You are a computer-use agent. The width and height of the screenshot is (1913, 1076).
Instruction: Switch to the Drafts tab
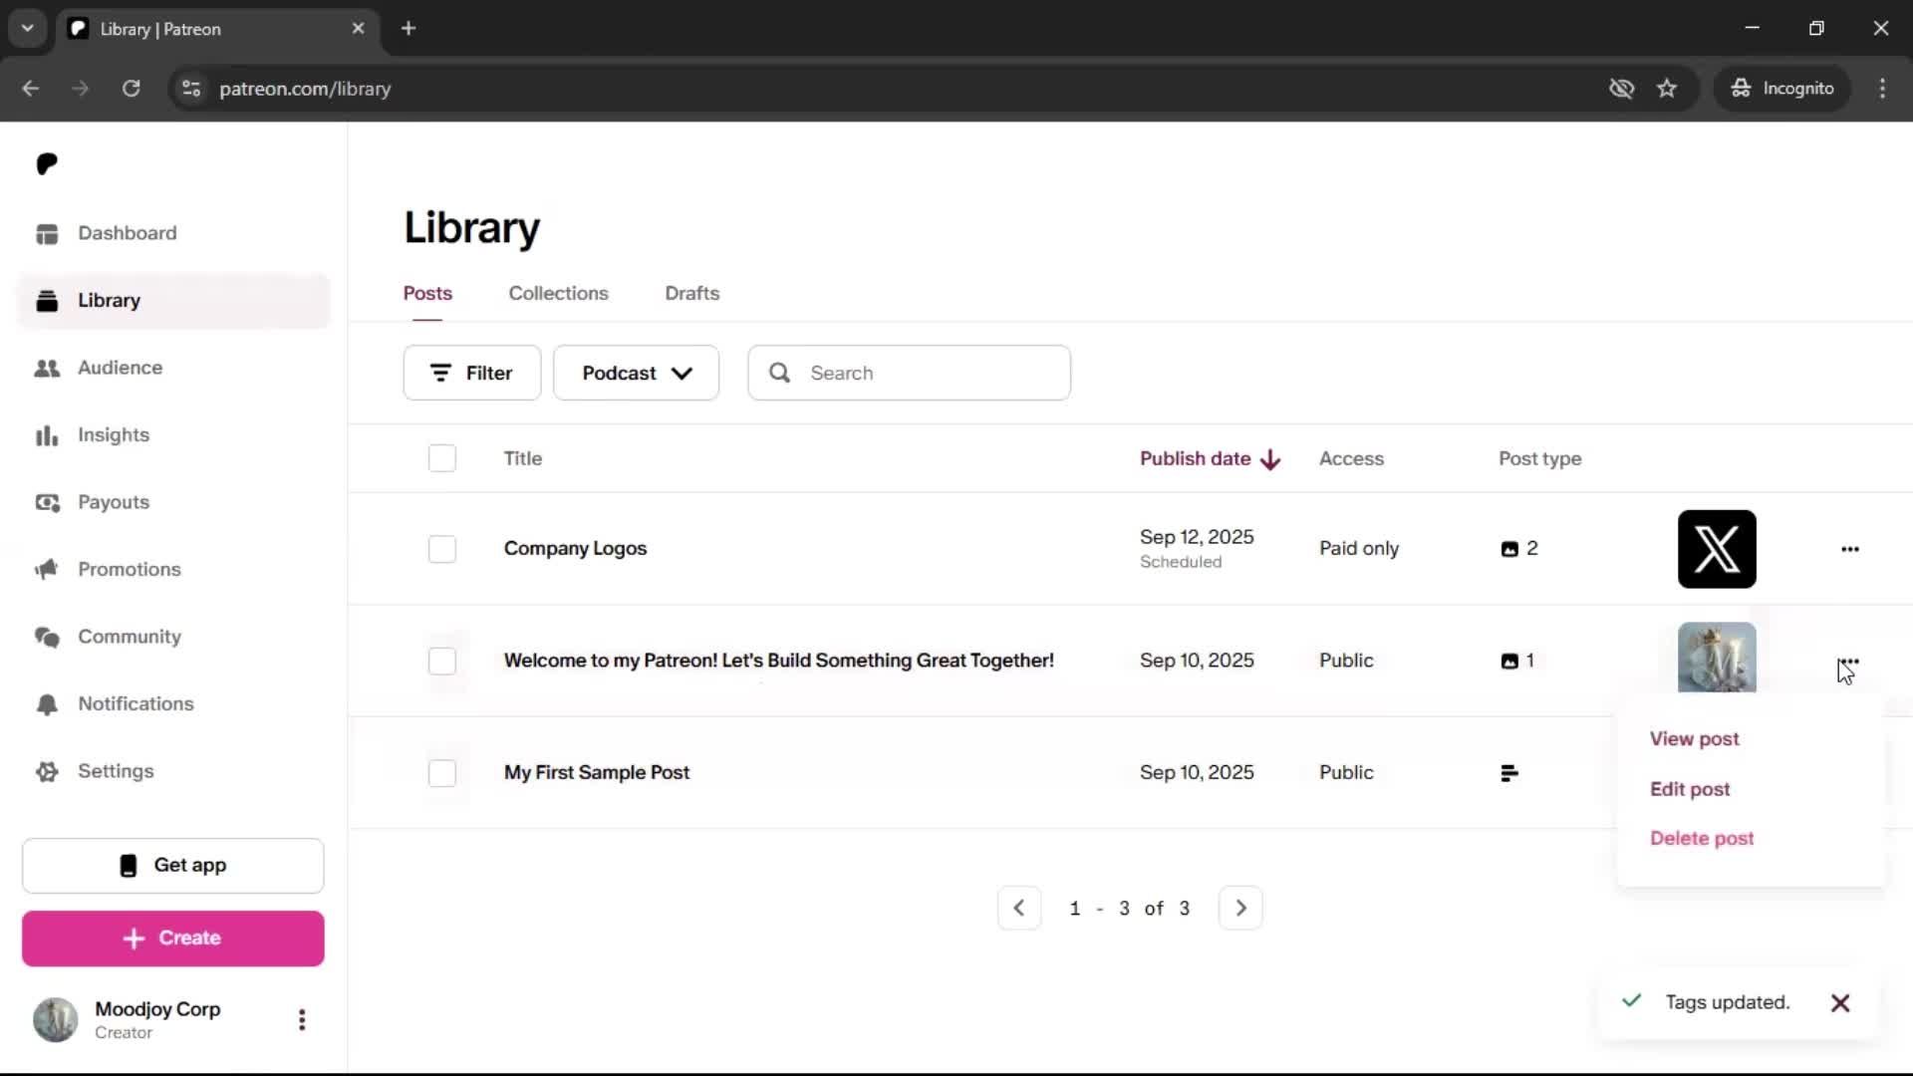click(691, 293)
